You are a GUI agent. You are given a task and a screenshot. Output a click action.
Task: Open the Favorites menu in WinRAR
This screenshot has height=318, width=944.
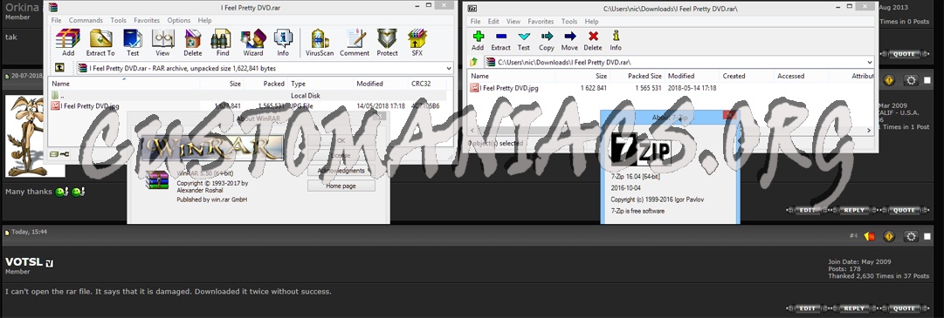pyautogui.click(x=147, y=20)
